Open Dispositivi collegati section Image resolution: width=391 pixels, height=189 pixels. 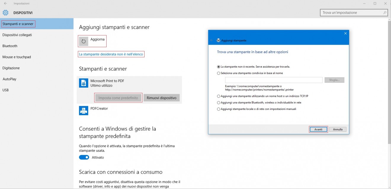click(37, 35)
